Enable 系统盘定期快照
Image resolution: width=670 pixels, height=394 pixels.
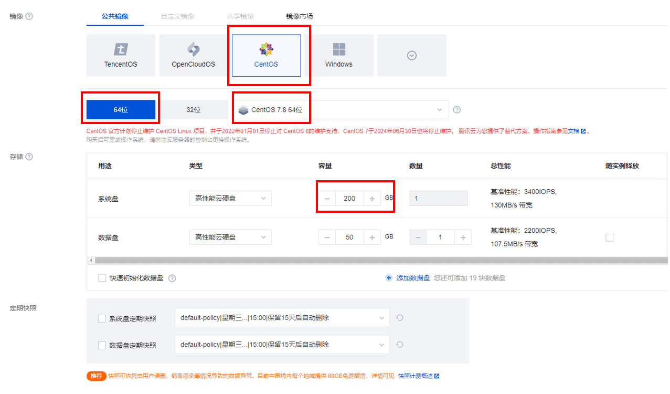[x=102, y=317]
